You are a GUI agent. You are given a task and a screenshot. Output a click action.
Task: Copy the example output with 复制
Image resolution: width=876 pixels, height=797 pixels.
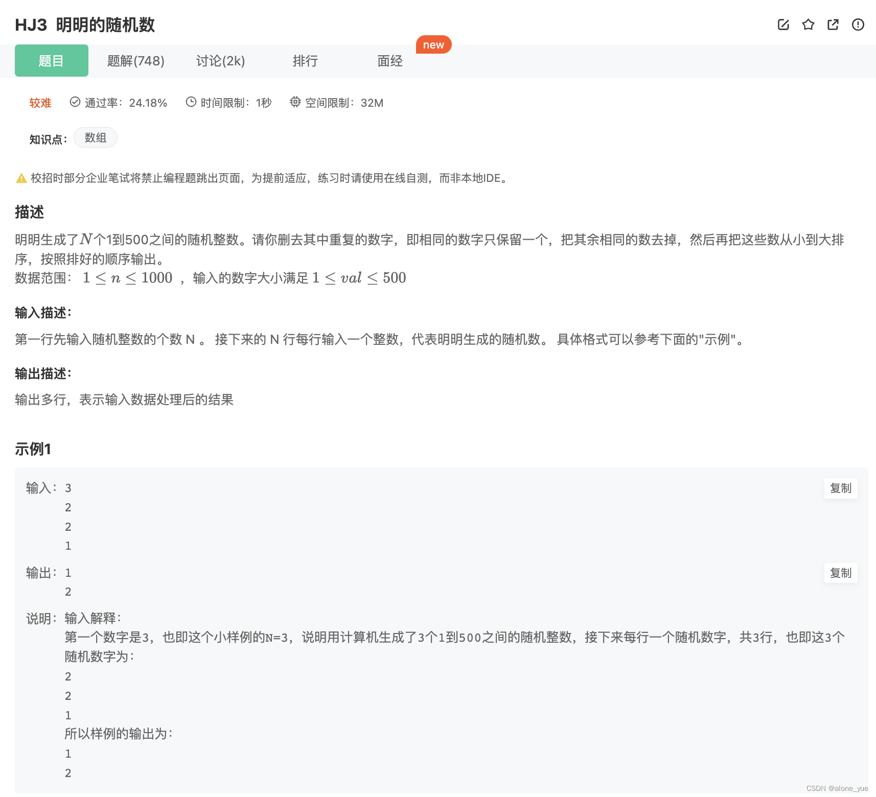click(x=841, y=573)
